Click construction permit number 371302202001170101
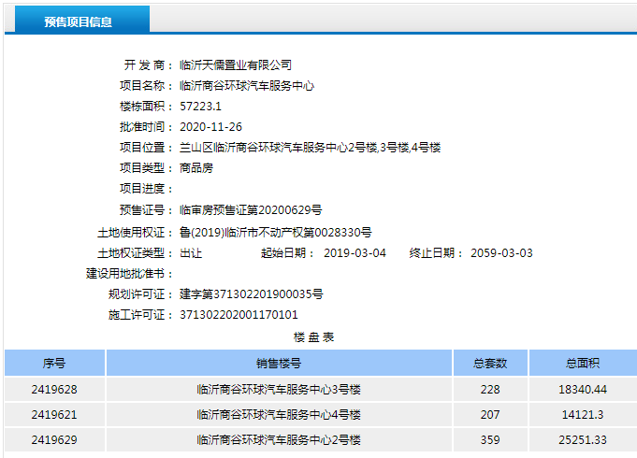The image size is (637, 458). (x=239, y=315)
